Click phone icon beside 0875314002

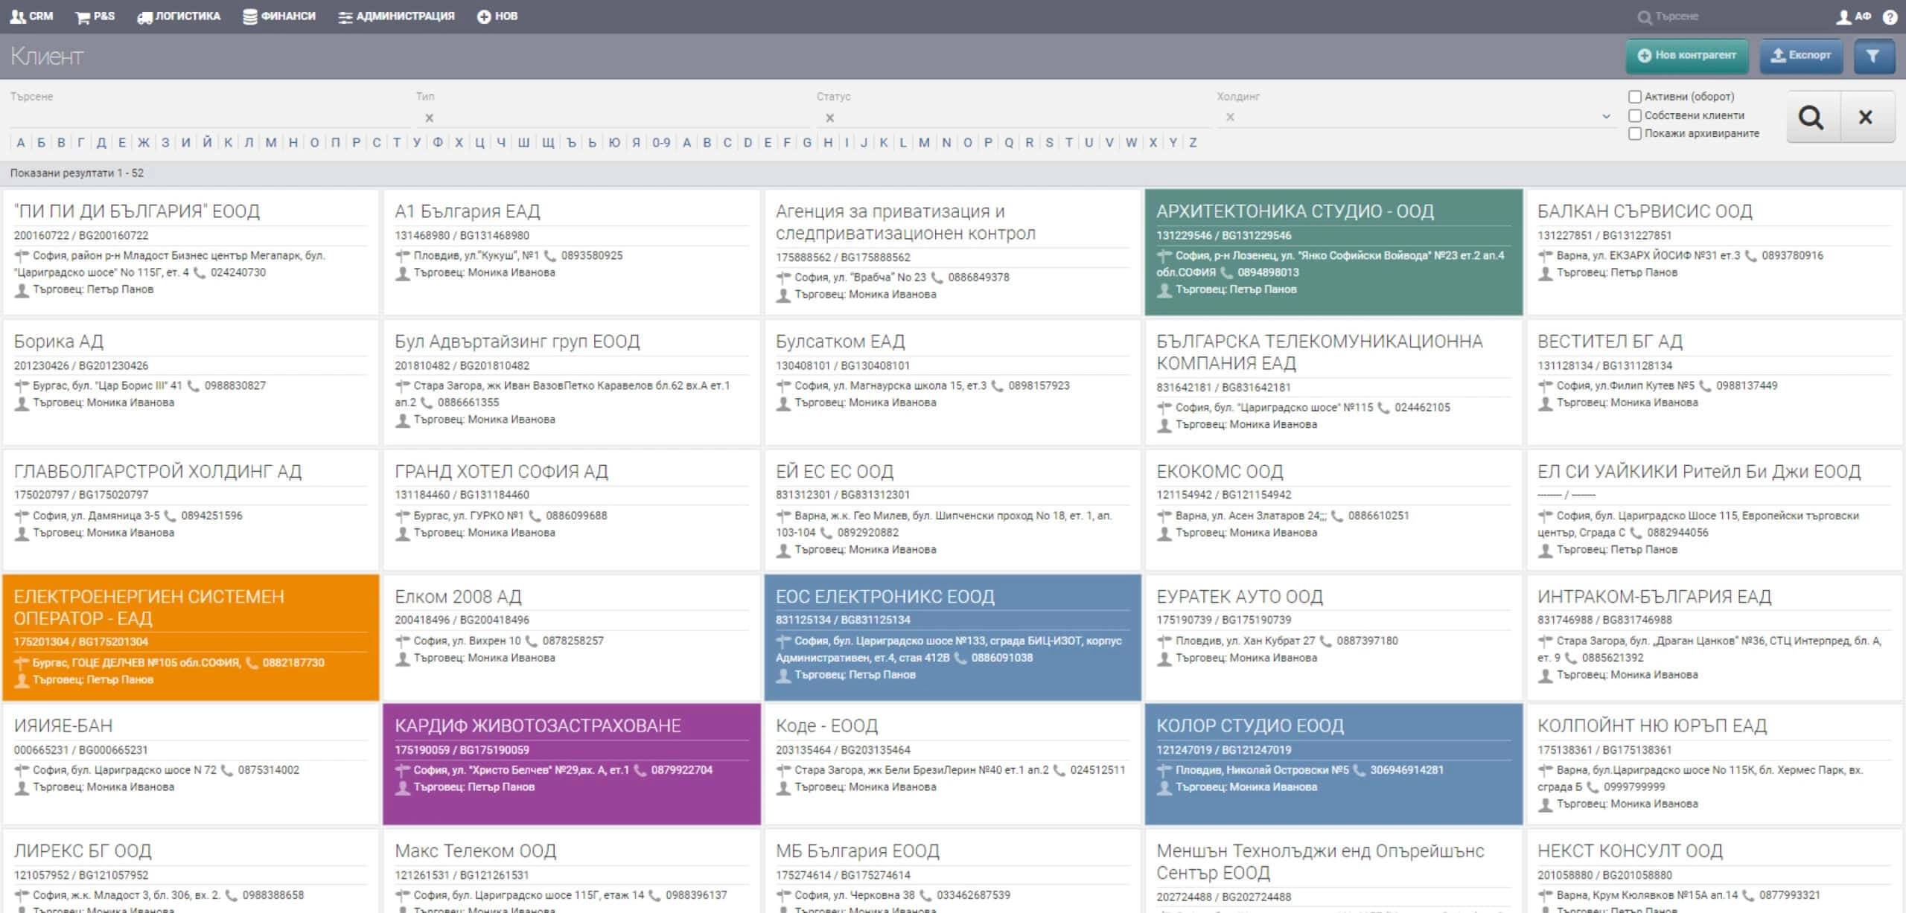(227, 770)
